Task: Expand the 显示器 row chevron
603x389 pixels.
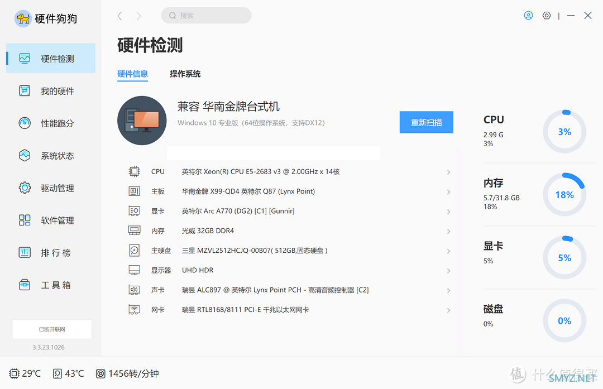Action: pos(448,271)
